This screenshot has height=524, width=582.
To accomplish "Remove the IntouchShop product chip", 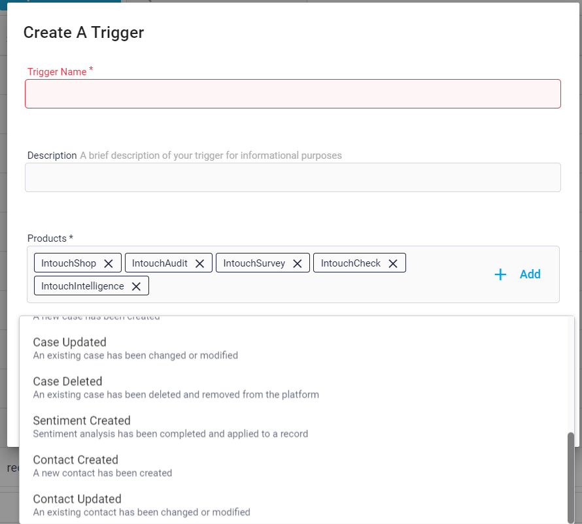I will pos(109,263).
